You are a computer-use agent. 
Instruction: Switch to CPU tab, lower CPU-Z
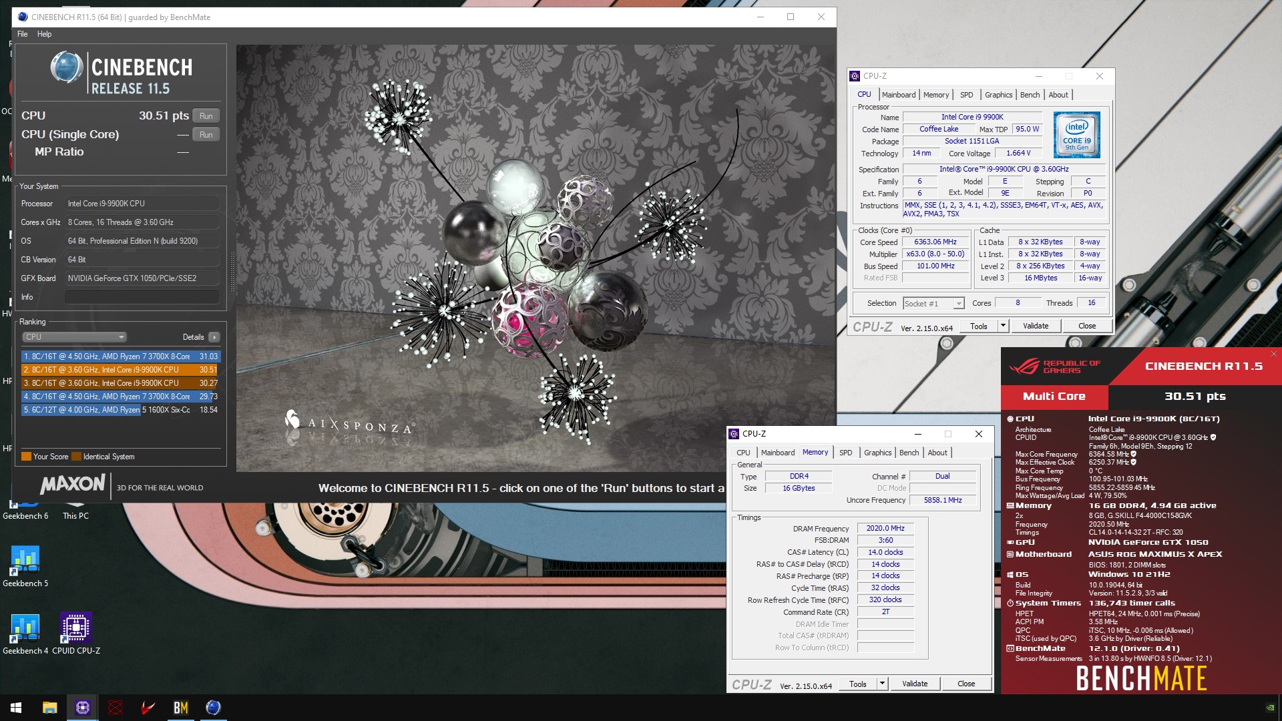pos(743,453)
